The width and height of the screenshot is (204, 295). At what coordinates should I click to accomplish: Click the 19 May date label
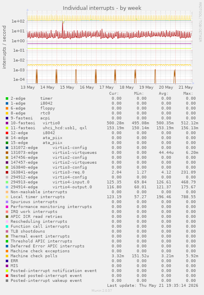[146, 87]
